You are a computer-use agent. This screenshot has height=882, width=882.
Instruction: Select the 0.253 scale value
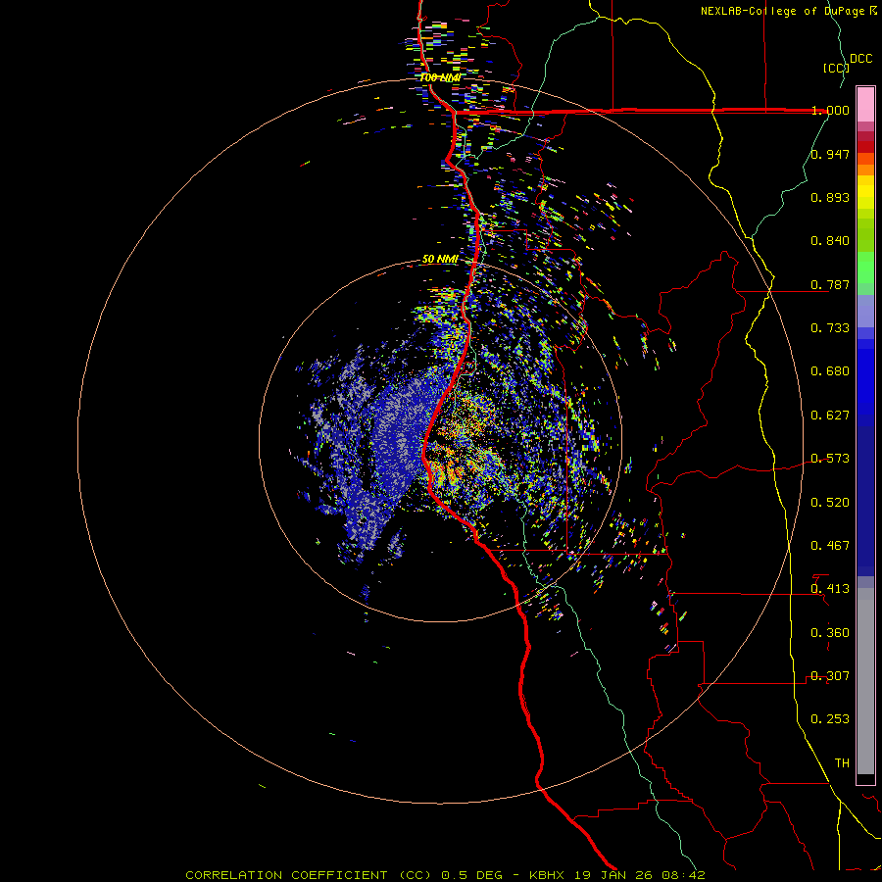tap(830, 719)
